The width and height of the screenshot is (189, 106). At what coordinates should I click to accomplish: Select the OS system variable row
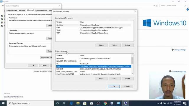pyautogui.click(x=94, y=64)
